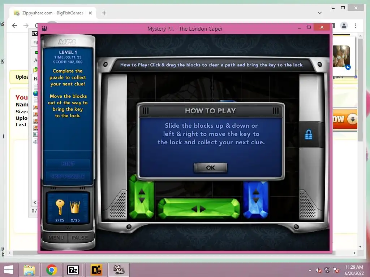Click the right arrow of the horizontal scrollbar
This screenshot has height=277, width=370.
[354, 253]
